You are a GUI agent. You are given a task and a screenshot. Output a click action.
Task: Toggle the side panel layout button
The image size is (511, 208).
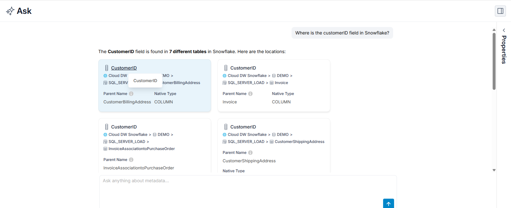[500, 11]
